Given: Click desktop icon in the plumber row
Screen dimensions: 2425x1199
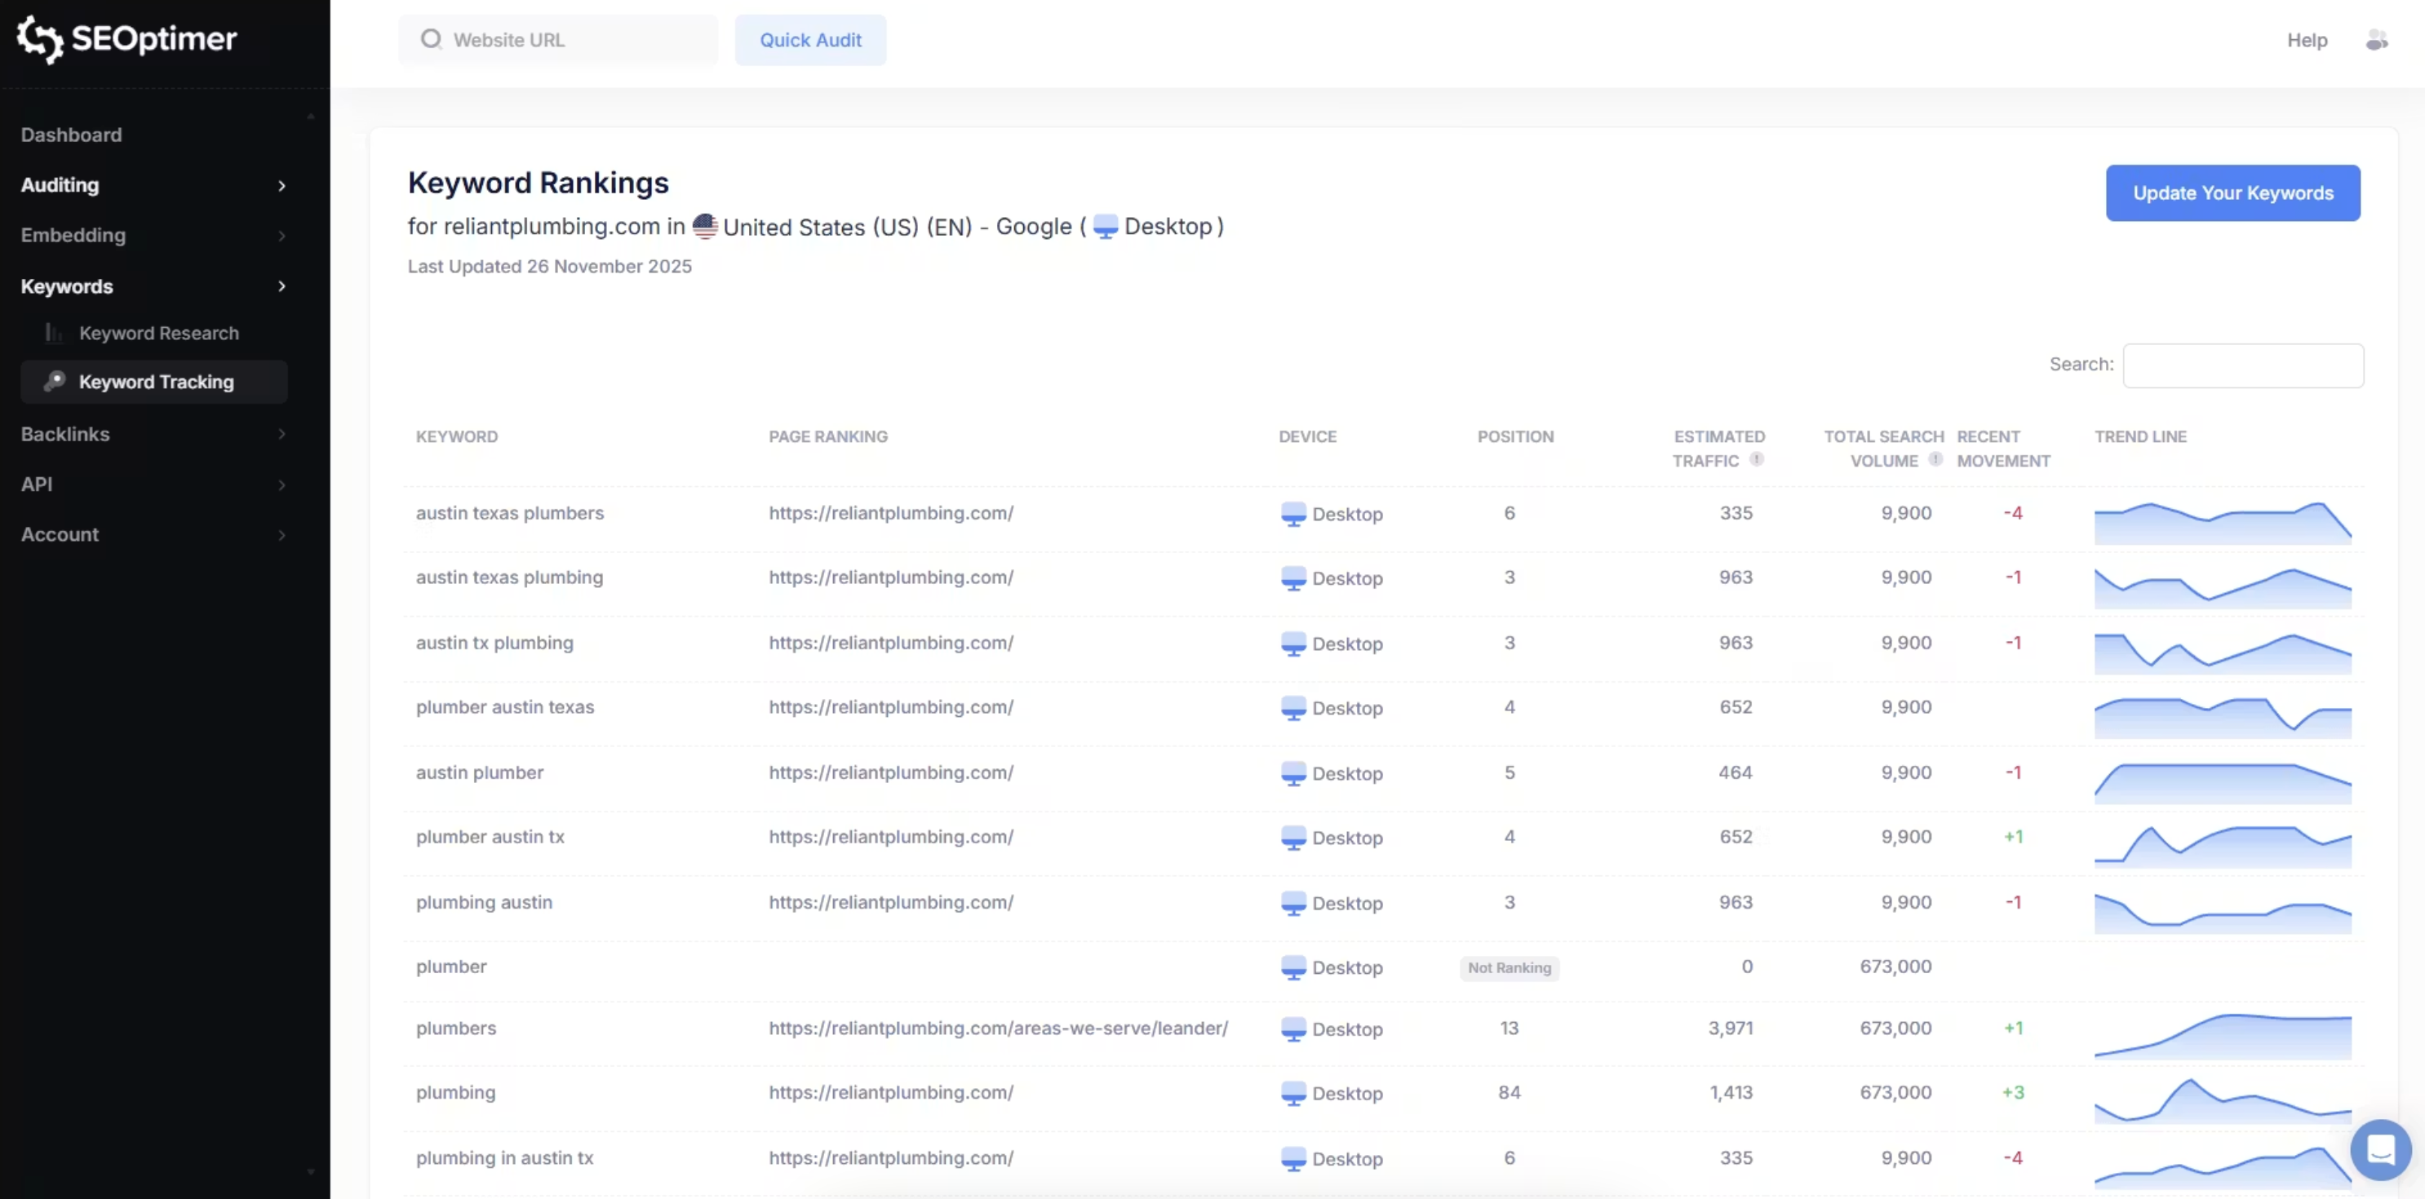Looking at the screenshot, I should pos(1293,967).
